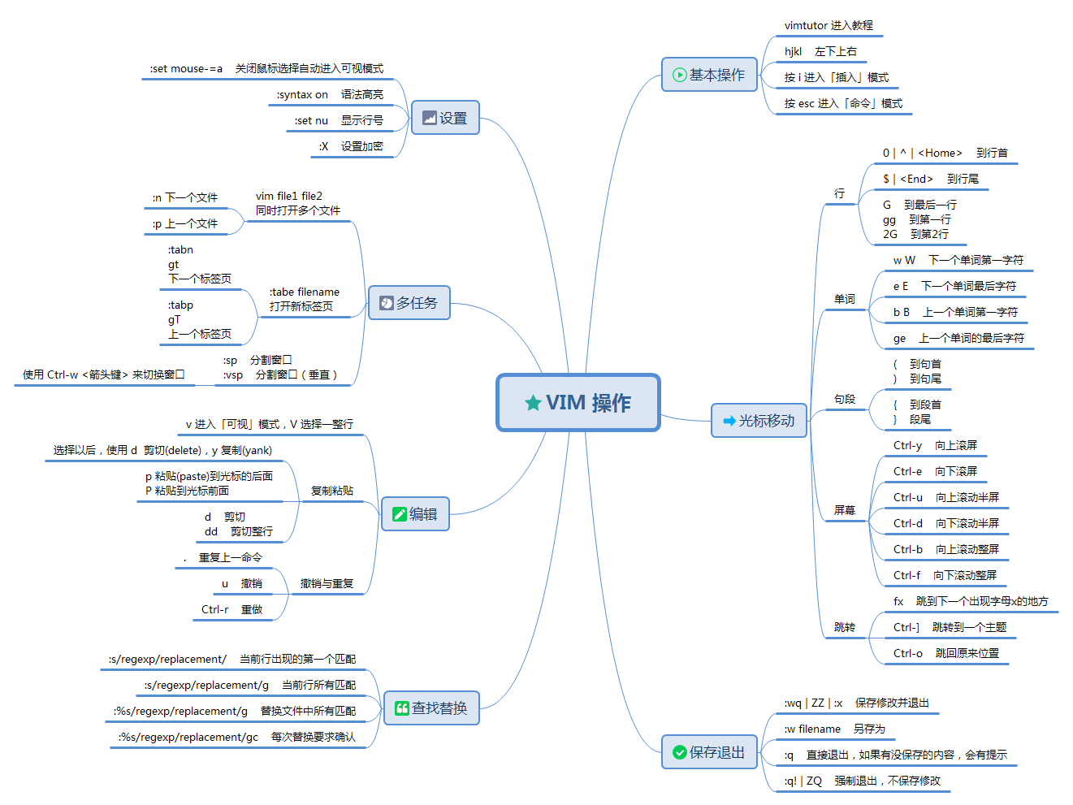This screenshot has width=1073, height=805.
Task: Select the Ctrl-o 跳回原来位置 entry
Action: [x=946, y=653]
